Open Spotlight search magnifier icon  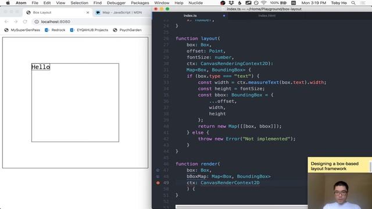coord(353,3)
